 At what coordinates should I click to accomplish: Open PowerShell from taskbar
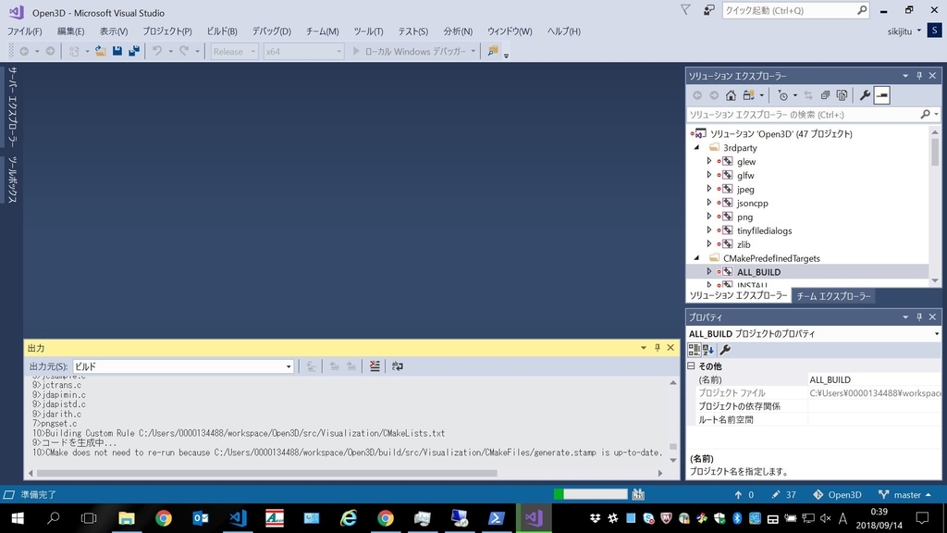496,518
